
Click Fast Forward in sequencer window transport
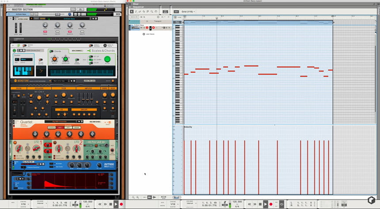click(255, 204)
